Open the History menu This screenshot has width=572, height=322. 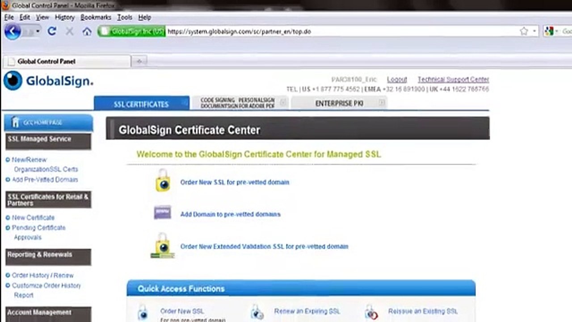(x=65, y=17)
